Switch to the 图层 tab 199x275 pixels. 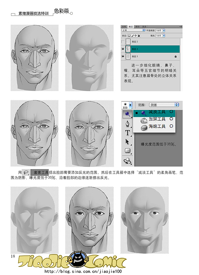130,27
